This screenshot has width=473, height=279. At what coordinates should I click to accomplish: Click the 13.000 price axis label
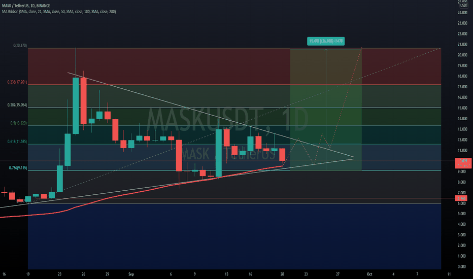[x=462, y=129]
